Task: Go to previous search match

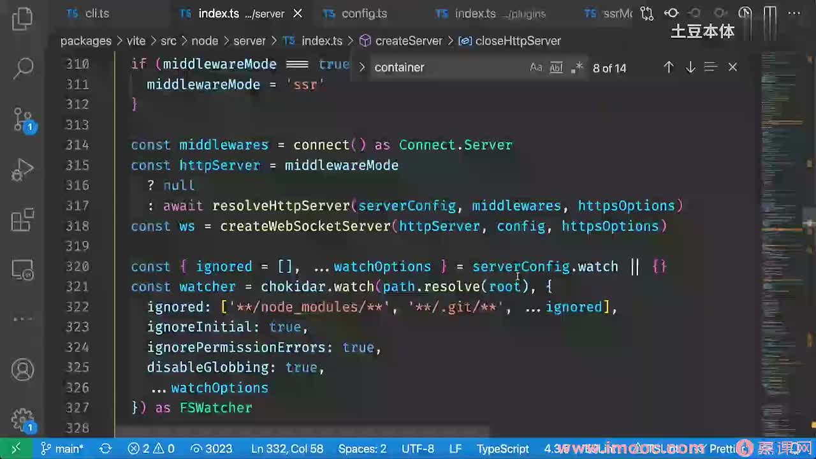Action: 669,67
